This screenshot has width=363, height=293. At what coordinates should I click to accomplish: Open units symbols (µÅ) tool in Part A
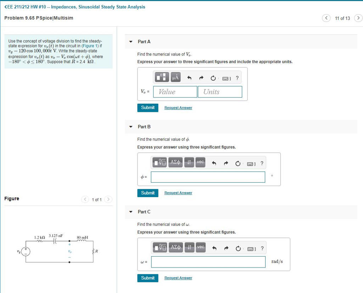(x=176, y=77)
